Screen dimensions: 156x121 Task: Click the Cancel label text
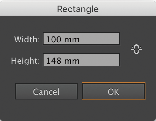point(46,92)
